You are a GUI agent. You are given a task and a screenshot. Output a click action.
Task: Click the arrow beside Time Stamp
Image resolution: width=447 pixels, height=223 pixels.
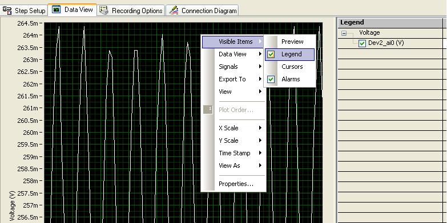click(260, 153)
